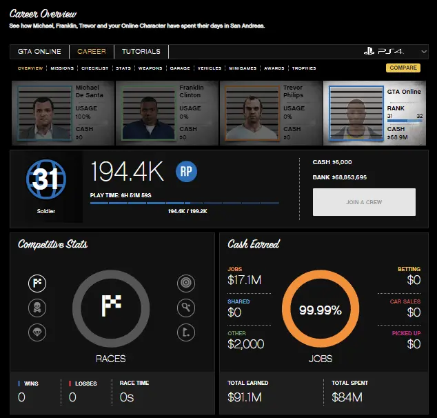The image size is (437, 418).
Task: Open the Tutorials tab
Action: tap(141, 52)
